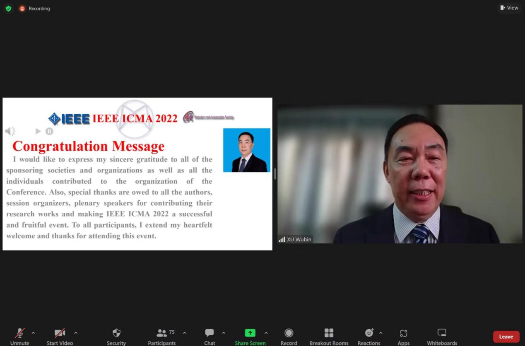Click the divider handle between slide and video
The height and width of the screenshot is (346, 525).
pyautogui.click(x=275, y=174)
